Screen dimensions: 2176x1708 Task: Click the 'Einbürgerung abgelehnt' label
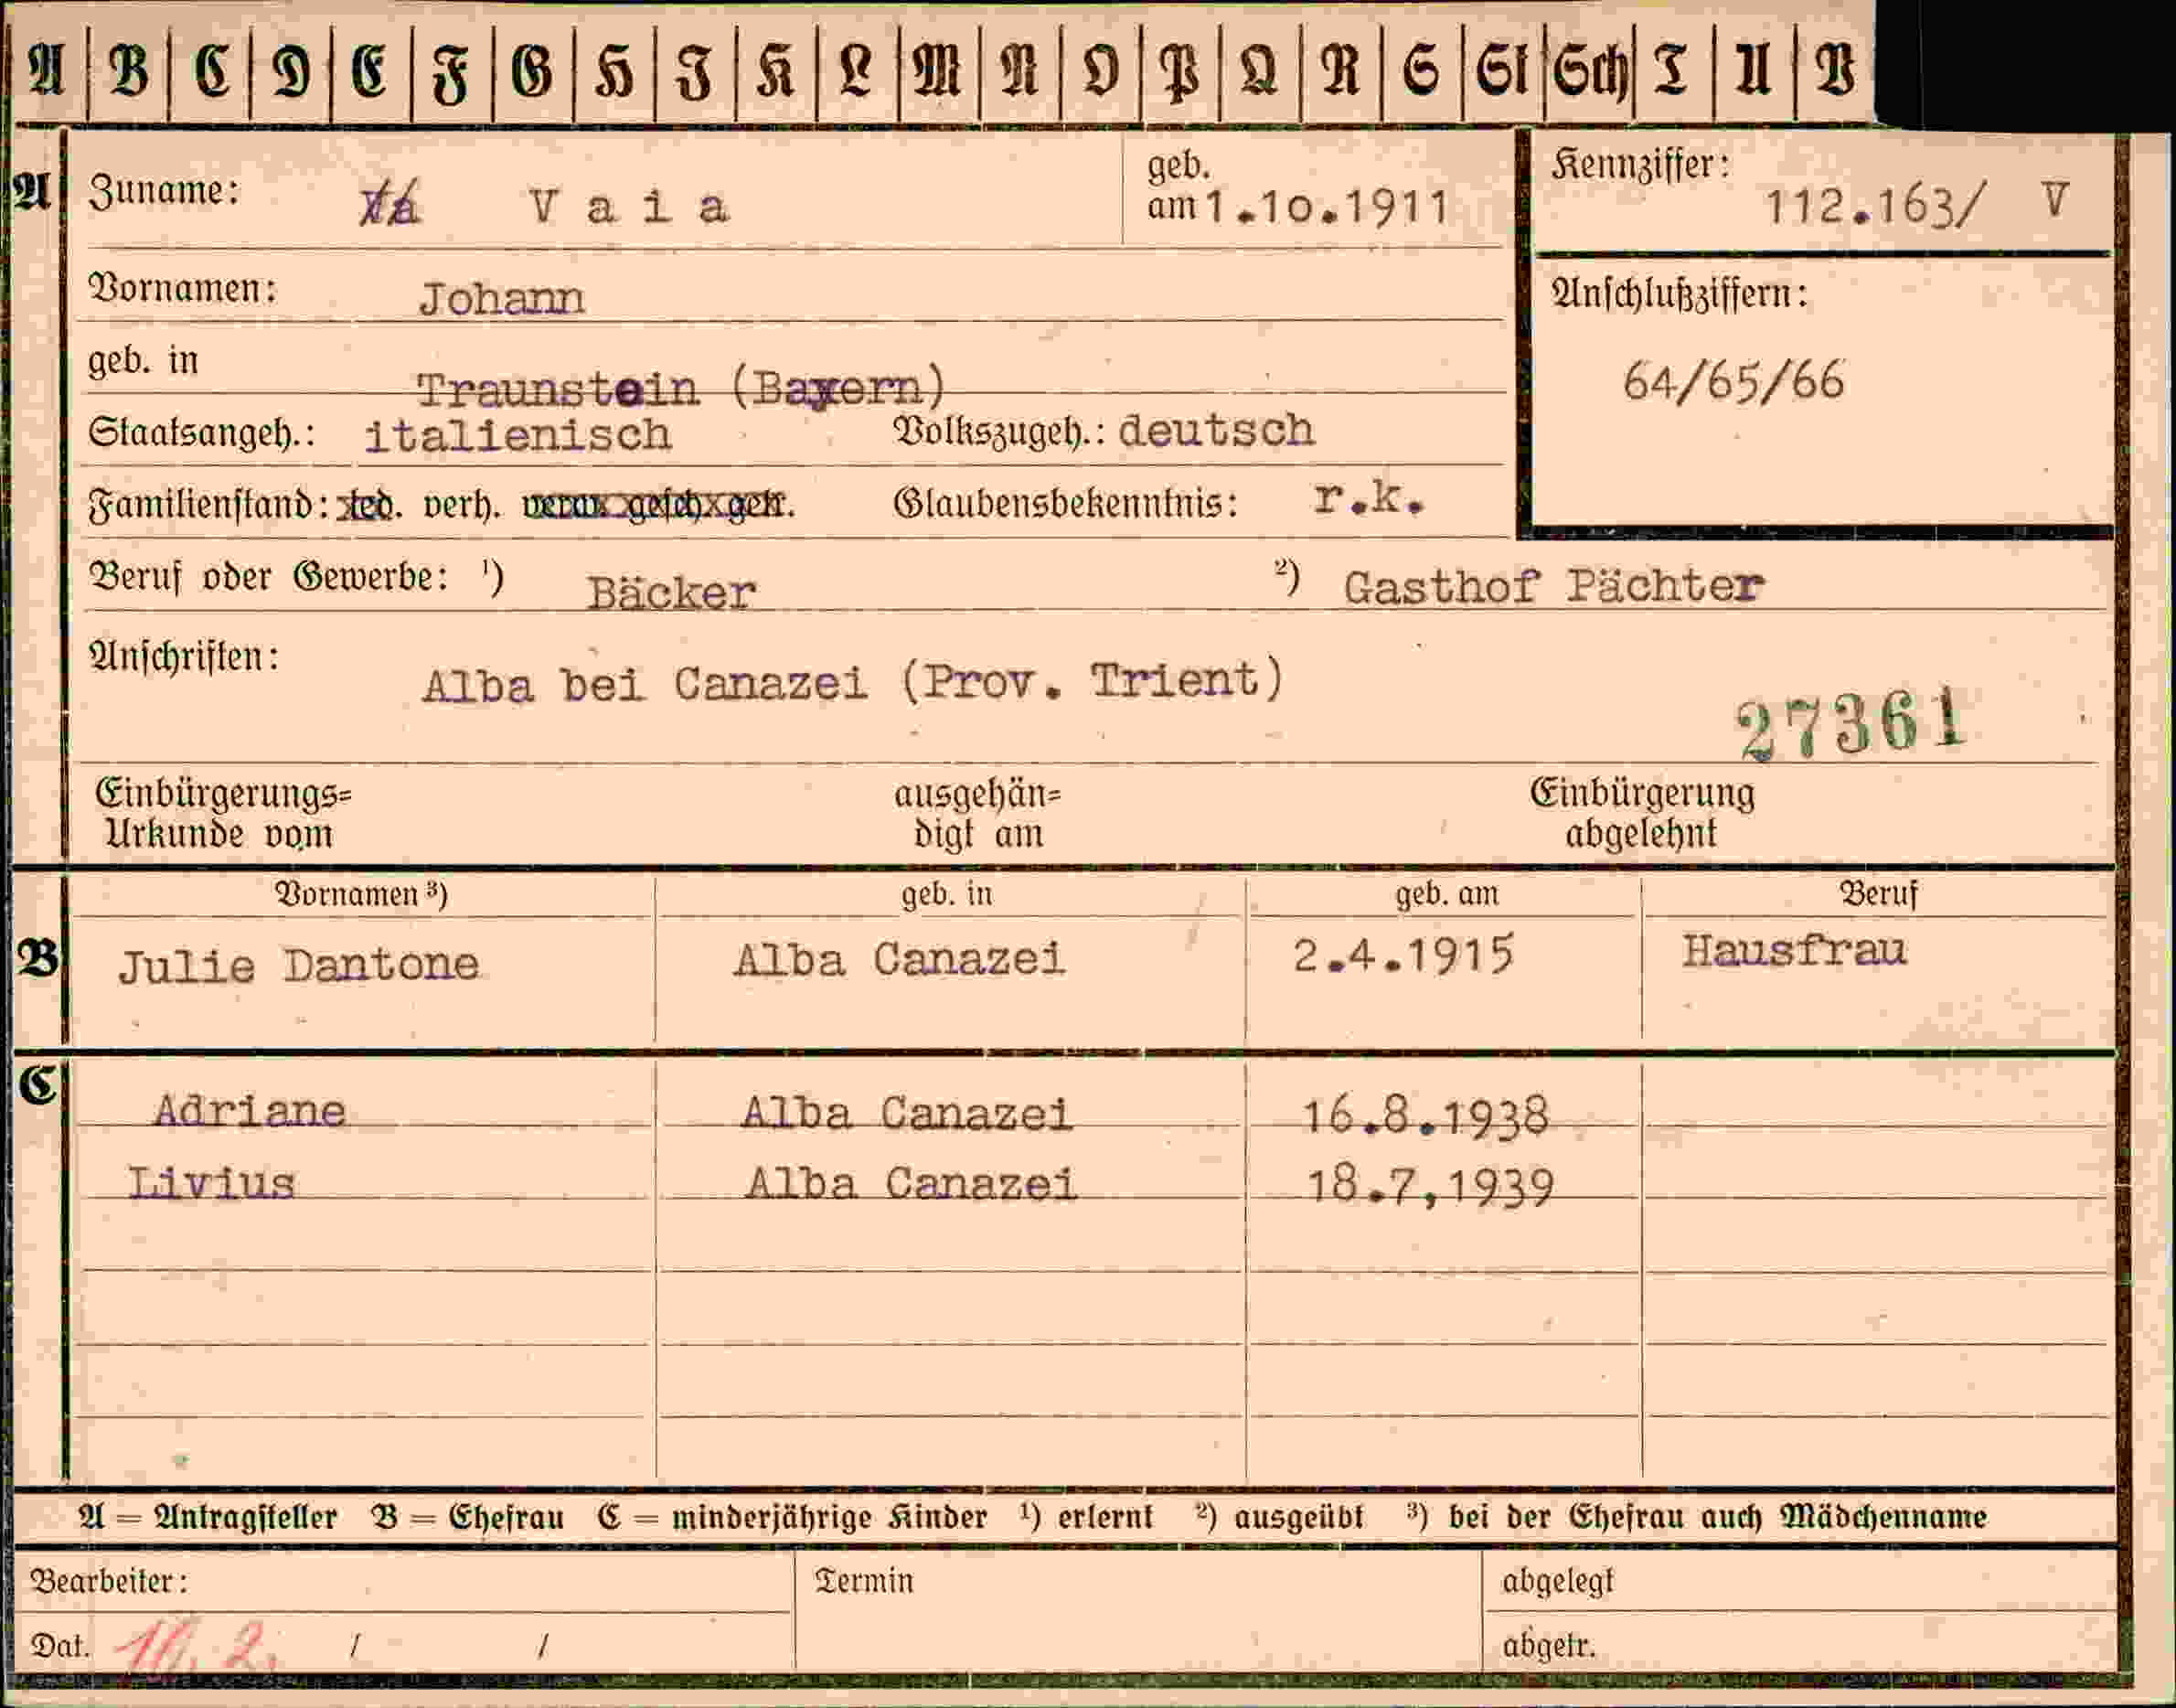click(x=1642, y=813)
